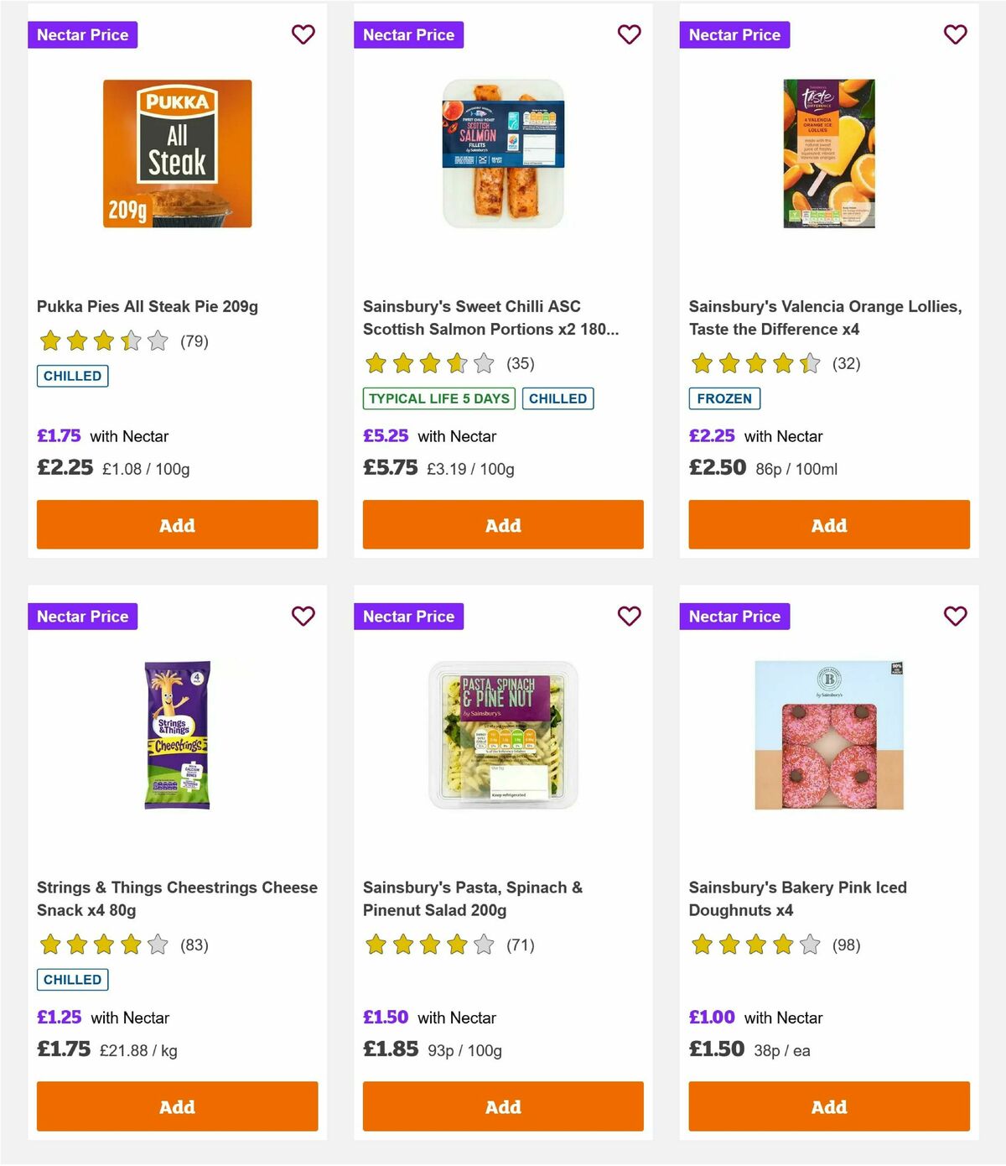Toggle the favorite heart on Cheestrings Cheese Snack
Image resolution: width=1006 pixels, height=1166 pixels.
(303, 616)
